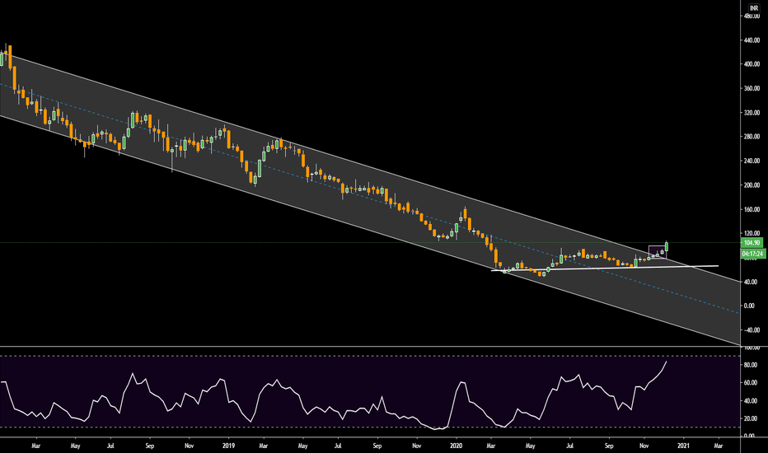Click the 20.00 level on the oscillator scale
This screenshot has height=453, width=768.
coord(750,418)
